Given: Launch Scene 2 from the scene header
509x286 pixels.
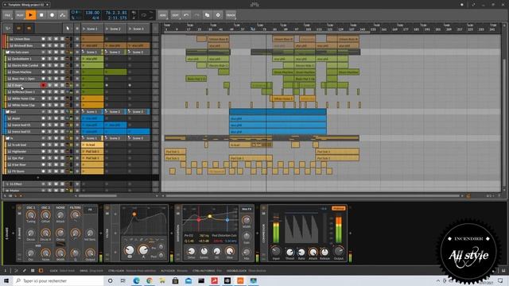Looking at the screenshot, I should tap(107, 29).
